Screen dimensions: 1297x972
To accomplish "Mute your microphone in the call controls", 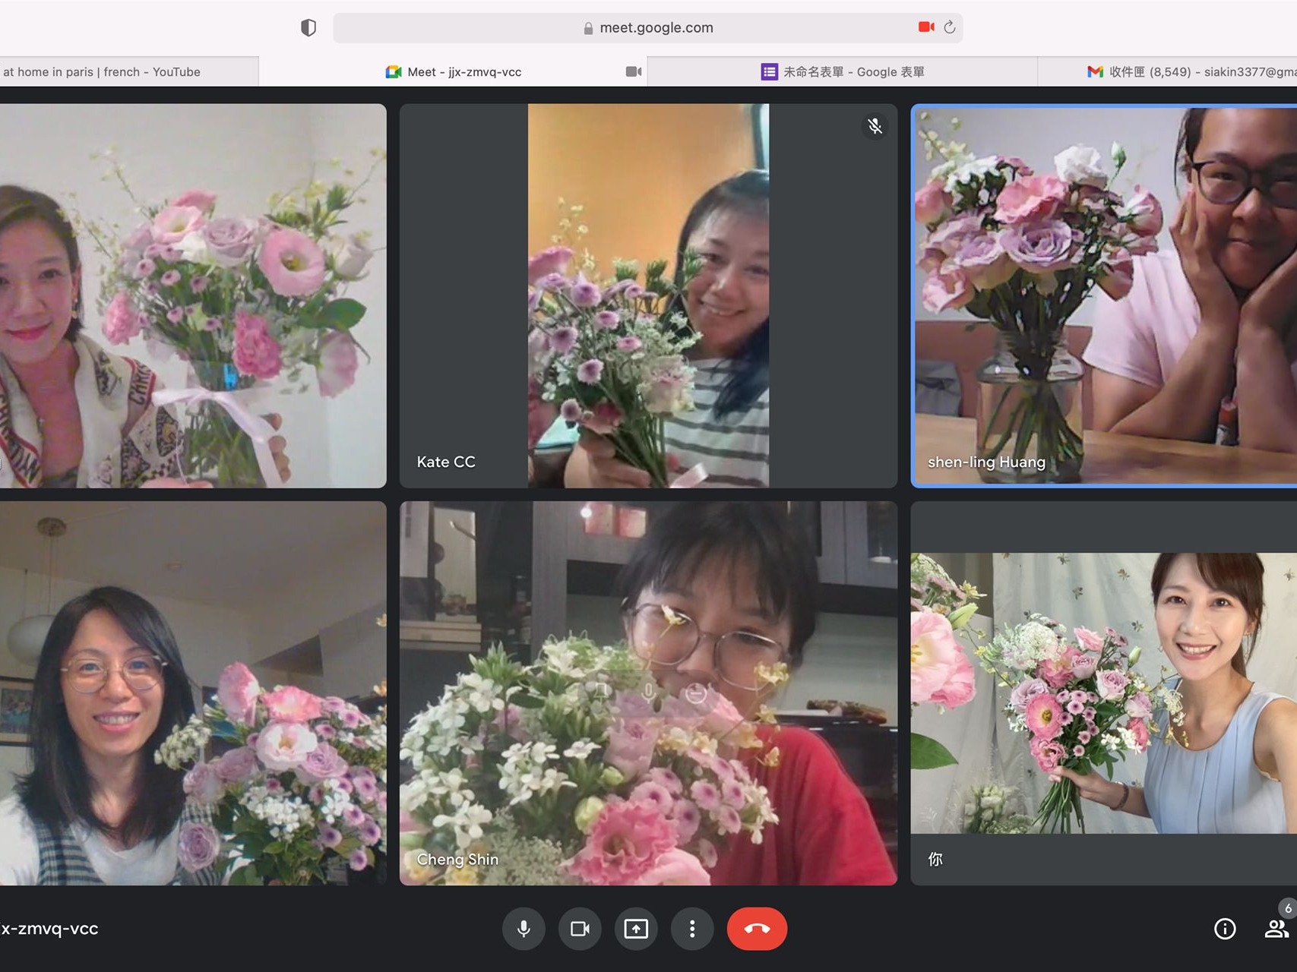I will tap(524, 928).
